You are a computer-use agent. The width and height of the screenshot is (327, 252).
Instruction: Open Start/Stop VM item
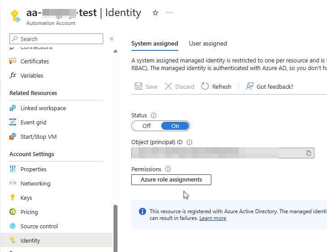38,136
